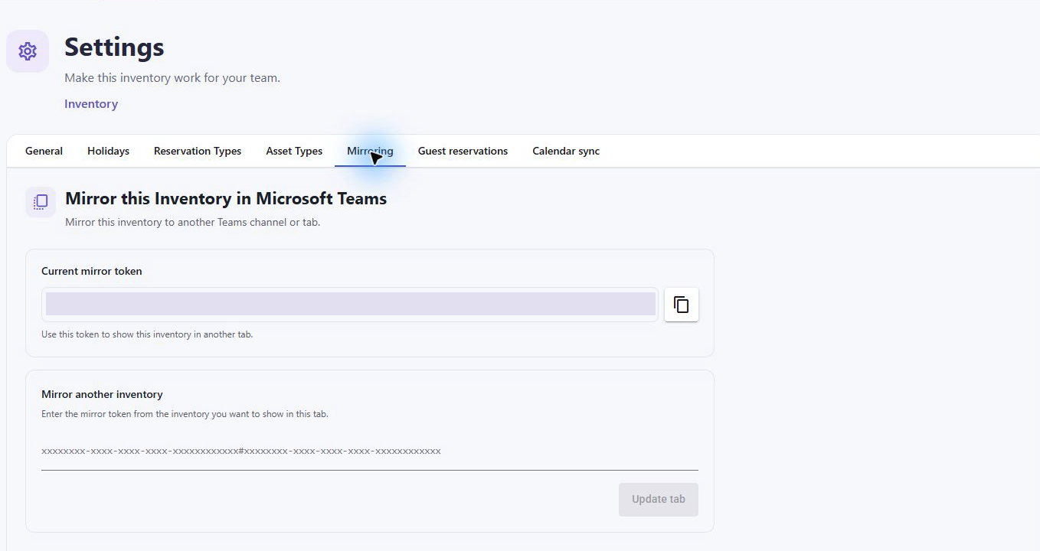Click the 'Mirror another inventory' label
The width and height of the screenshot is (1040, 551).
102,394
